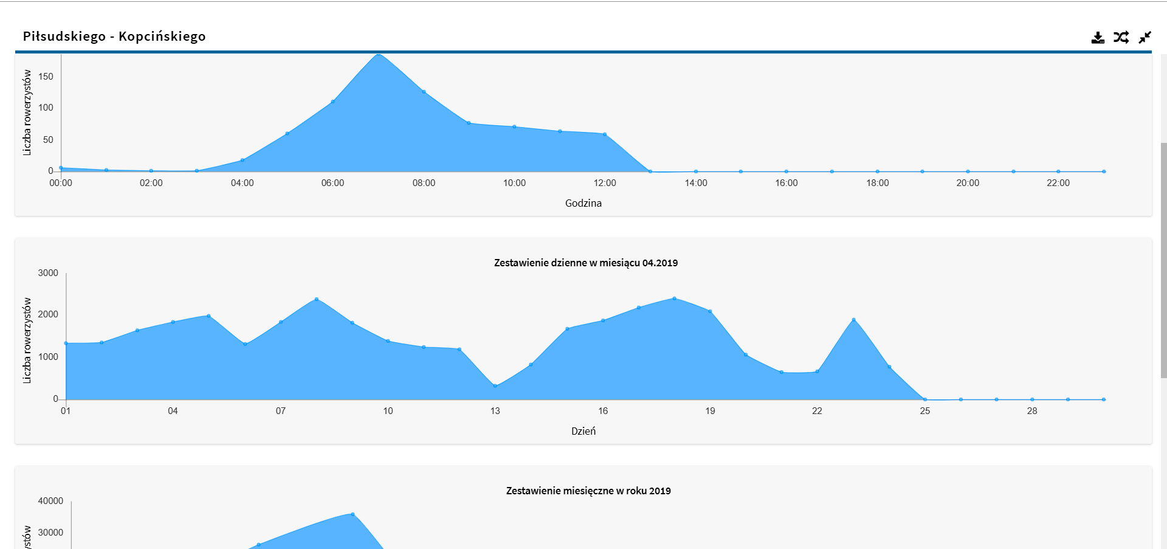The image size is (1167, 549).
Task: Select the daily data point for day 13
Action: [x=495, y=386]
